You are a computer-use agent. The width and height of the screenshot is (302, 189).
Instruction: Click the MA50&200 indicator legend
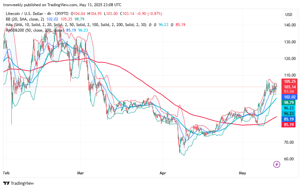point(35,30)
